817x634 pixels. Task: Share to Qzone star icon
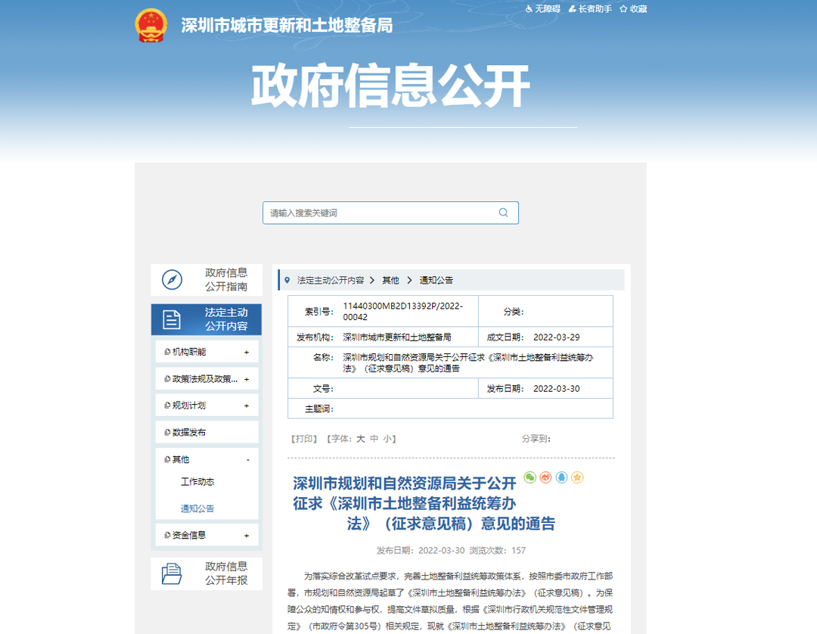coord(577,477)
